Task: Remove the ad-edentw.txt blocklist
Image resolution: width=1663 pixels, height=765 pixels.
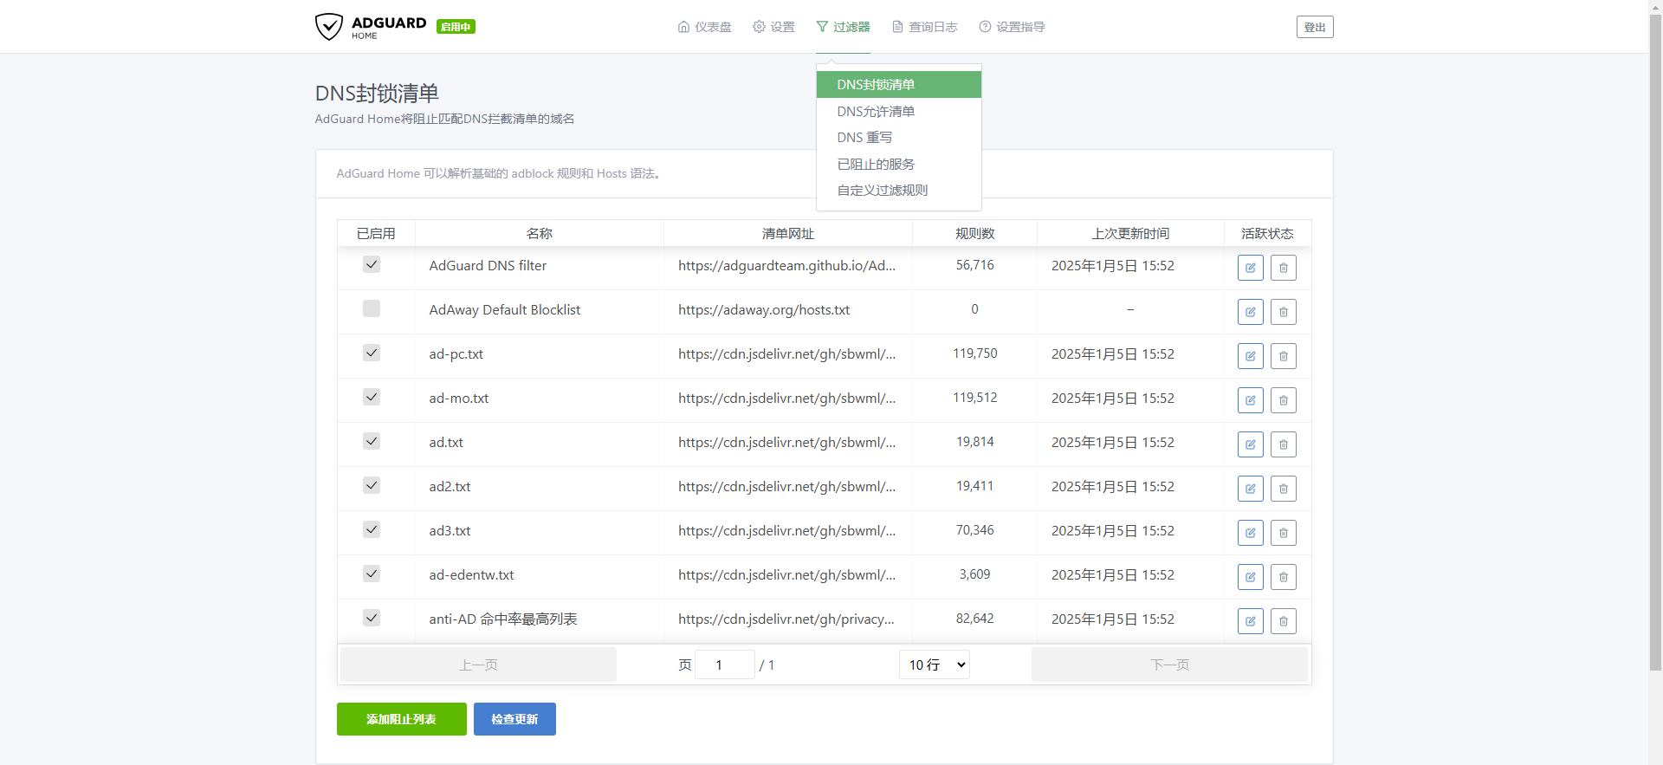Action: pos(1283,577)
